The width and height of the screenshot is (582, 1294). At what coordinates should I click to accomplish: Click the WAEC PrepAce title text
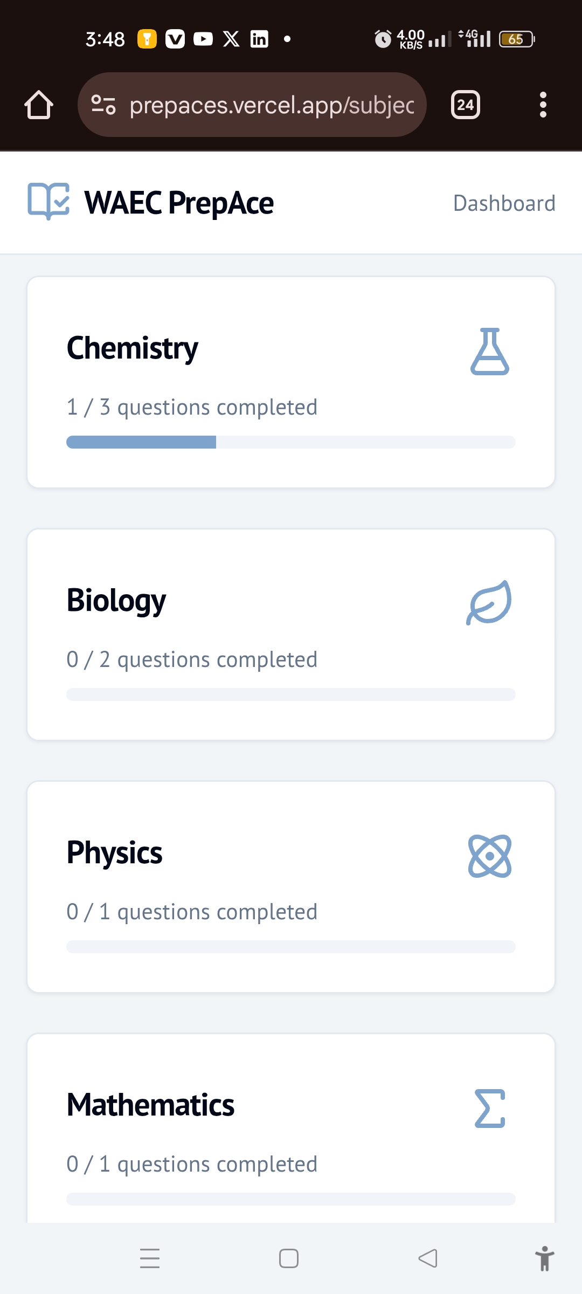click(179, 203)
